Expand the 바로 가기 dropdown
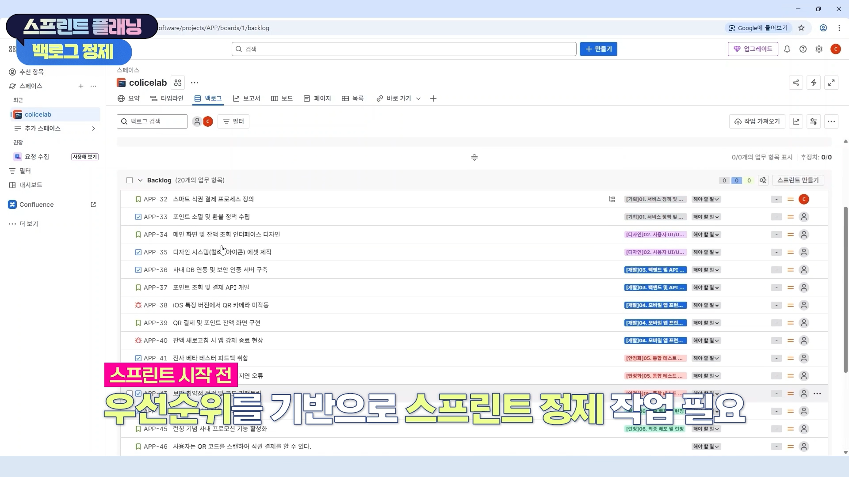849x477 pixels. coord(418,98)
